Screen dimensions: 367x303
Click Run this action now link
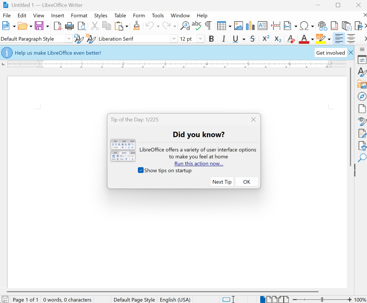click(x=199, y=163)
